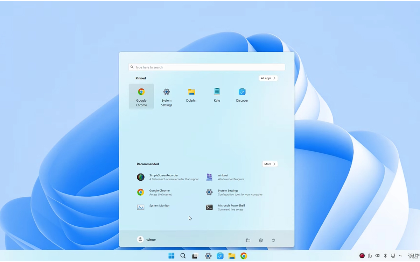The width and height of the screenshot is (420, 262).
Task: Open Google Chrome from the Pinned apps
Action: click(141, 96)
